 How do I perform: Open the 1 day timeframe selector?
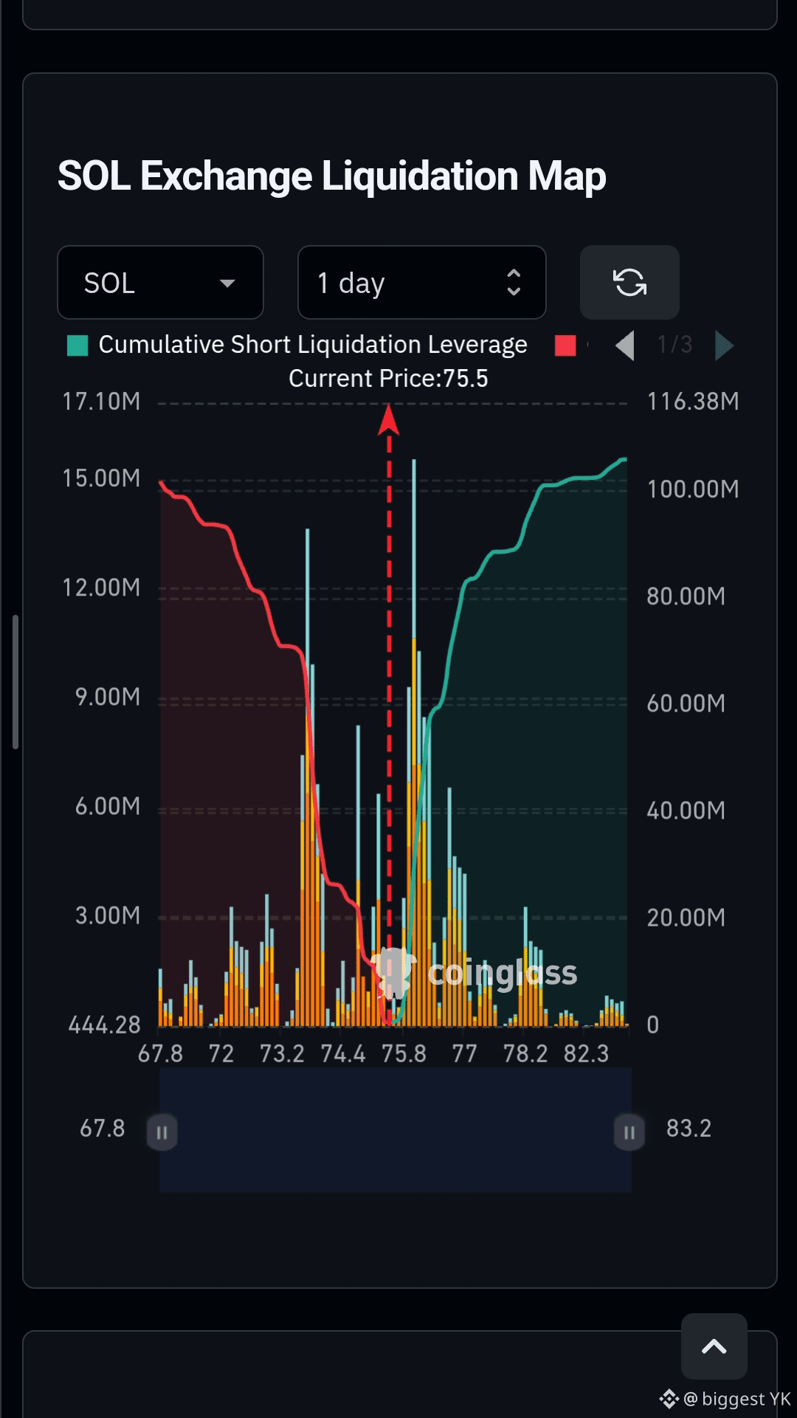(421, 283)
